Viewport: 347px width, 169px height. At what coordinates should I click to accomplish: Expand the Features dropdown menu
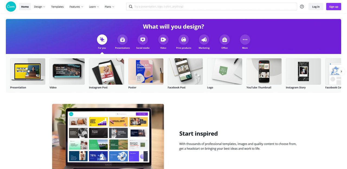76,7
